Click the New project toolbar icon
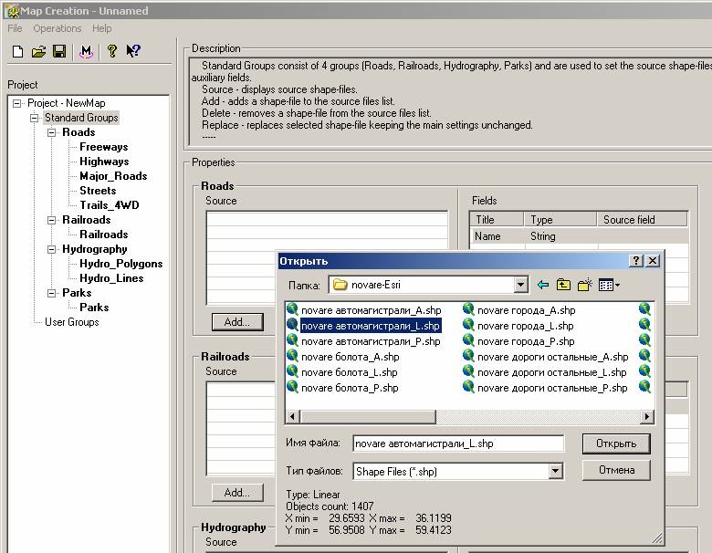 [17, 51]
